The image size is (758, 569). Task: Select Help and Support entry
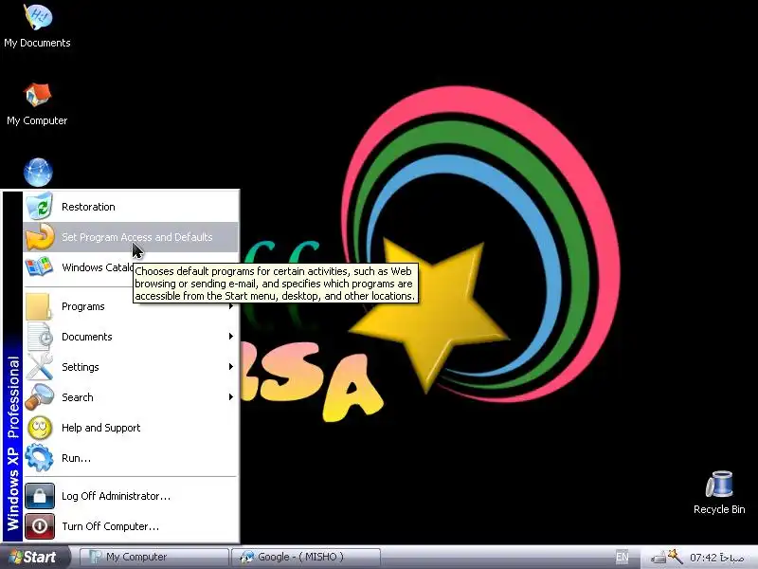131,428
